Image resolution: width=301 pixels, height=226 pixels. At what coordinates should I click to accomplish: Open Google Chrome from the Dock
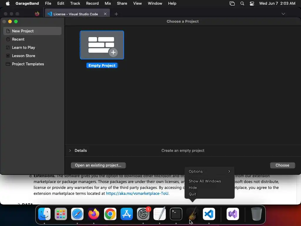point(110,214)
